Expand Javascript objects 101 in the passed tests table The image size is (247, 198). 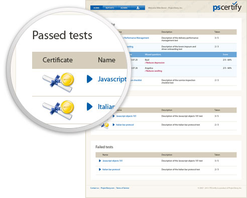113,116
